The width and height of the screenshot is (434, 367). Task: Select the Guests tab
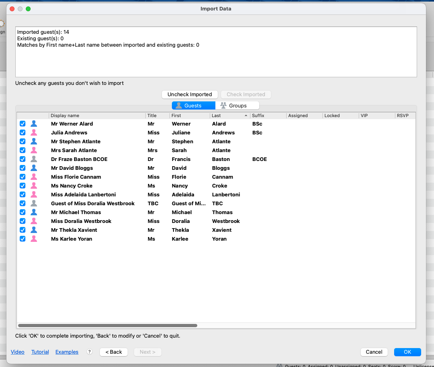pyautogui.click(x=193, y=105)
